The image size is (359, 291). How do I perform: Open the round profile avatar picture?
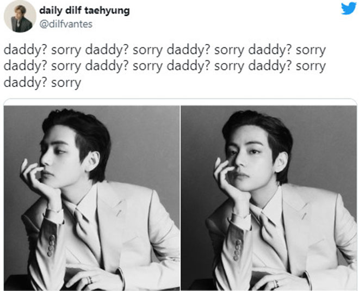point(20,16)
